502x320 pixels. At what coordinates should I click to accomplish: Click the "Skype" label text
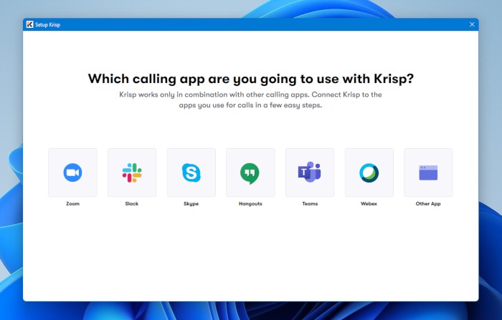pos(191,203)
